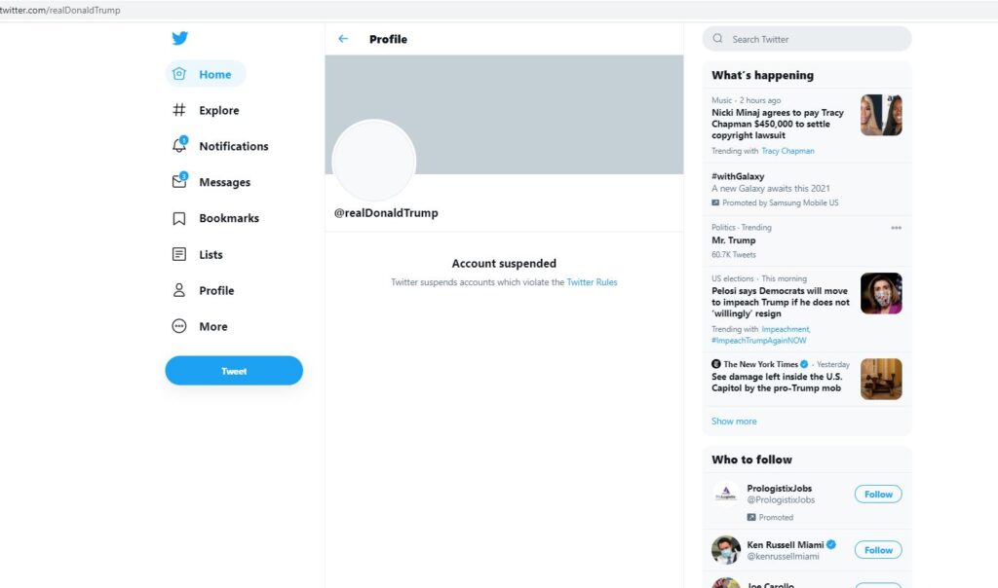The image size is (998, 588).
Task: Click the Promoted by Samsung Mobile US label
Action: 781,202
